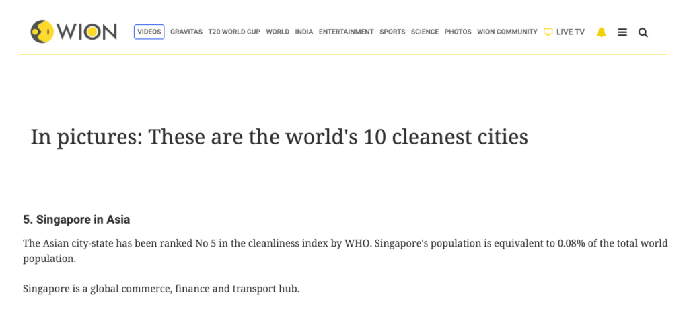Select the India menu item
Viewport: 689px width, 313px height.
pyautogui.click(x=304, y=32)
